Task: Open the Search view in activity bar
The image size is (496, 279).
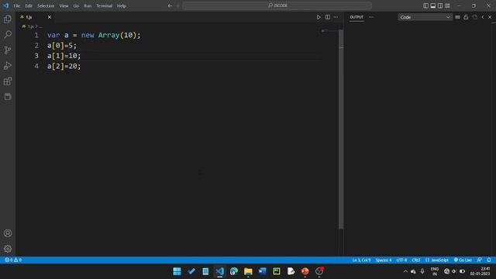Action: [x=8, y=34]
